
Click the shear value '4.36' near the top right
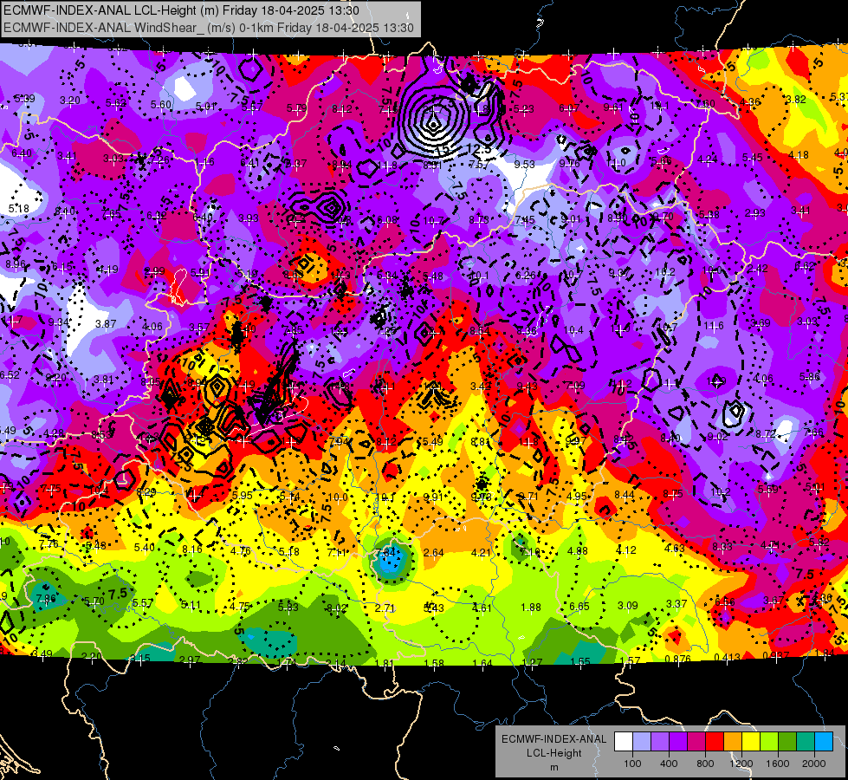tap(750, 102)
